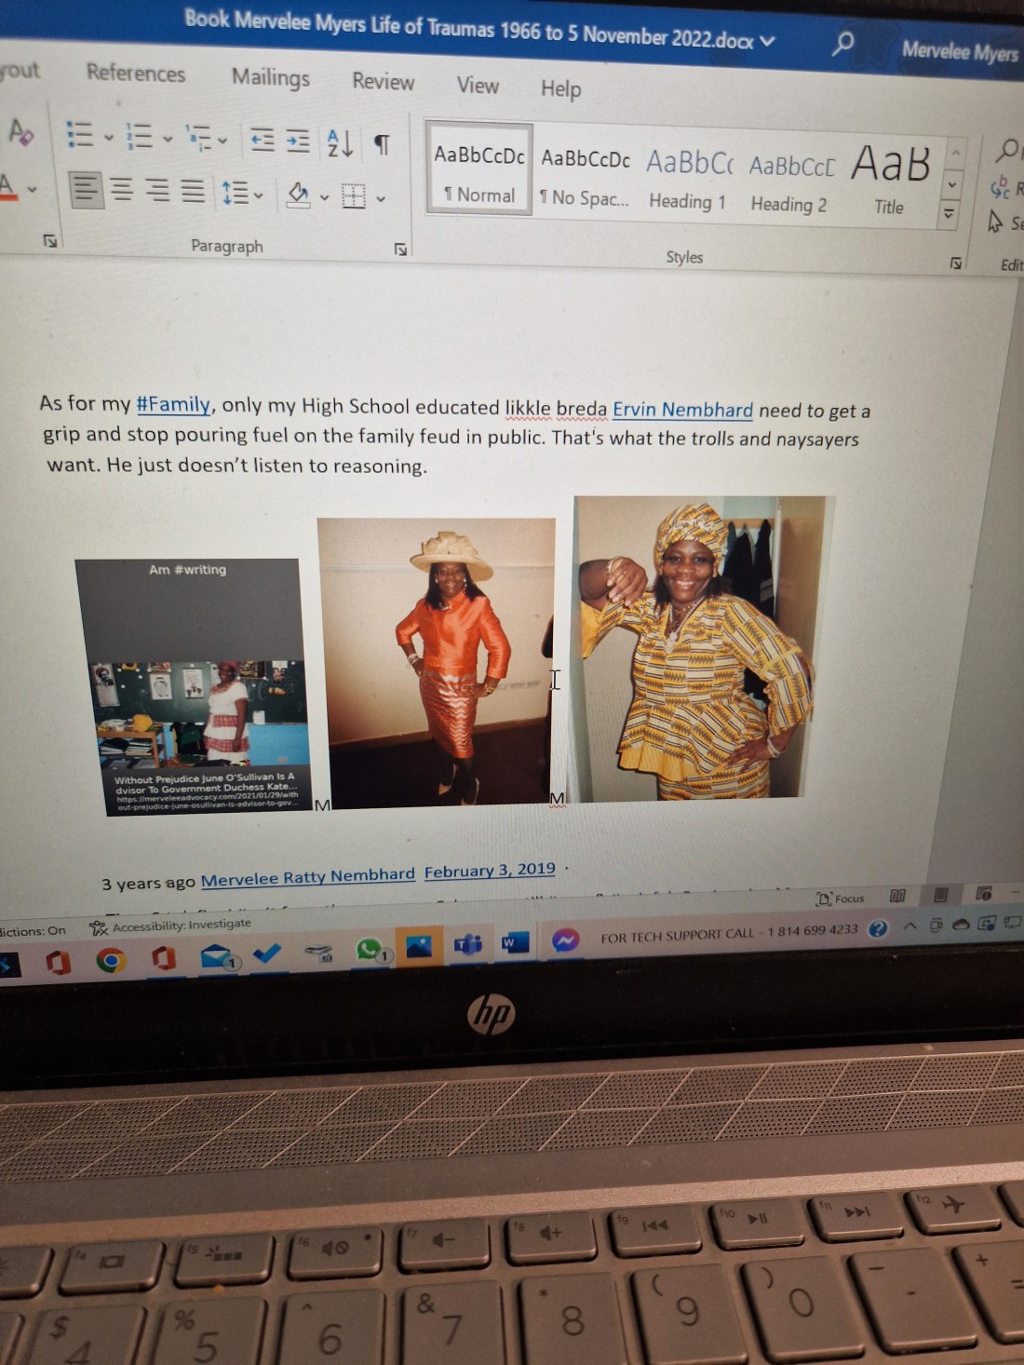
Task: Open Google Chrome from the taskbar
Action: 111,960
